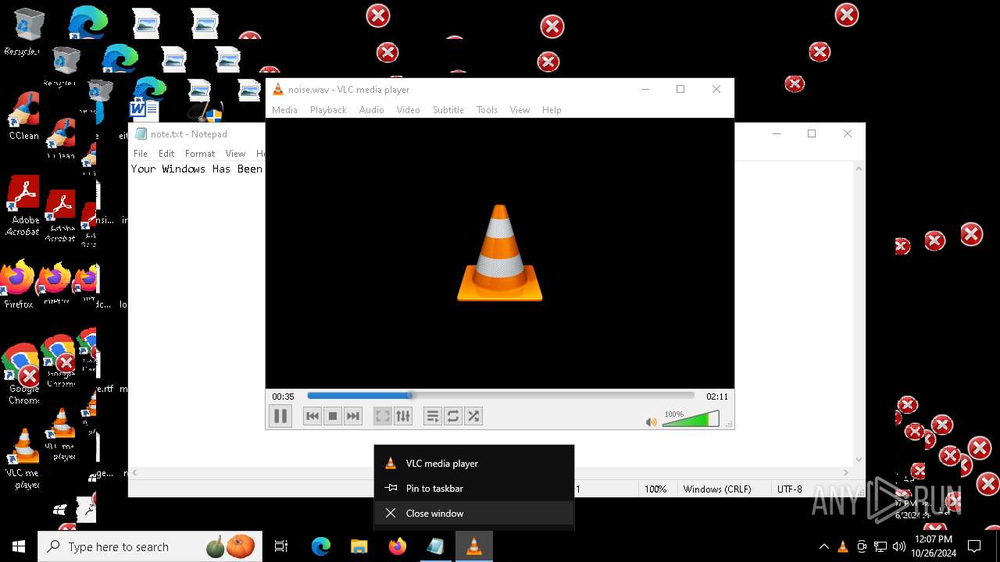The image size is (1000, 562).
Task: Maximize the VLC media player window
Action: pyautogui.click(x=680, y=89)
